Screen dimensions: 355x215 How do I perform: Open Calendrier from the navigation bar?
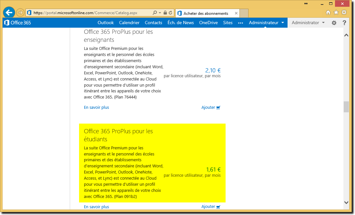point(129,23)
